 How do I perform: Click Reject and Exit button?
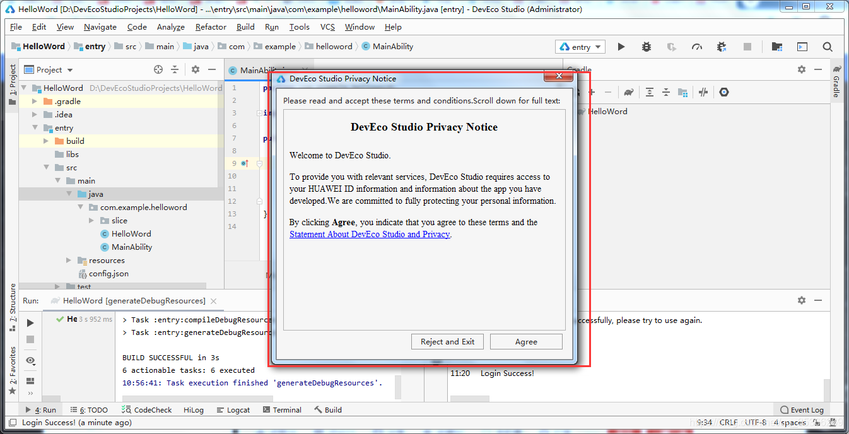(x=447, y=341)
